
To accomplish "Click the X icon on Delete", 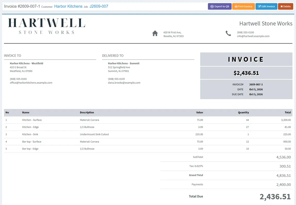I will pyautogui.click(x=282, y=6).
